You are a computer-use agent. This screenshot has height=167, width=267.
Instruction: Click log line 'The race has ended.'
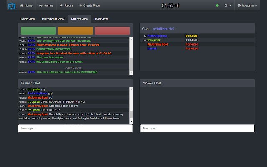[50, 58]
